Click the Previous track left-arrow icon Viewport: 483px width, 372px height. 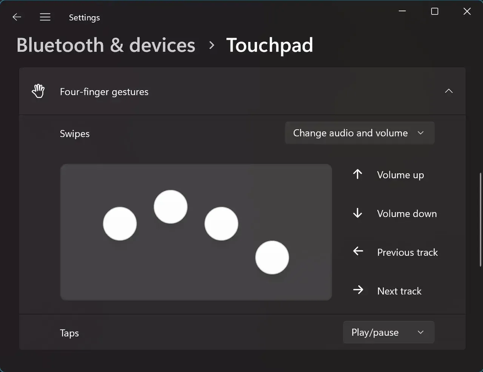357,251
